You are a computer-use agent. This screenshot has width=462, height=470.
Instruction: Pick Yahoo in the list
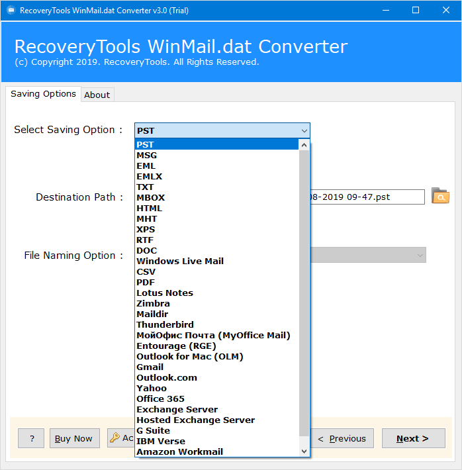tap(216, 388)
